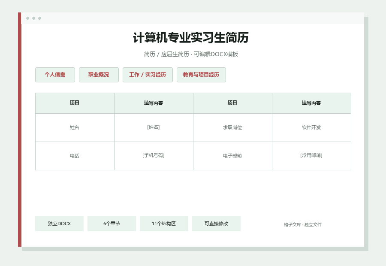Click the 格子文库 · 独立文件 footer text
This screenshot has height=266, width=386.
[x=302, y=225]
